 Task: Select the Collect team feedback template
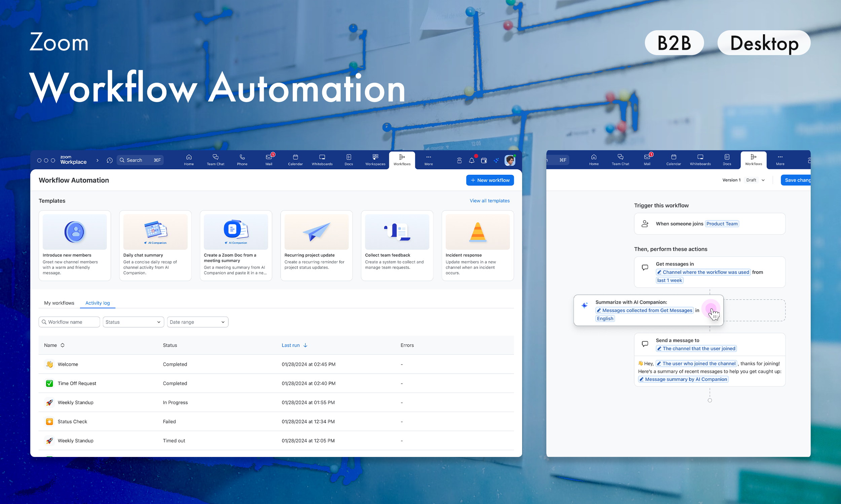pos(397,245)
